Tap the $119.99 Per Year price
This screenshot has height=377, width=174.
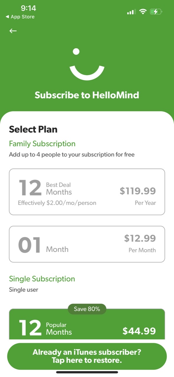[x=138, y=196]
